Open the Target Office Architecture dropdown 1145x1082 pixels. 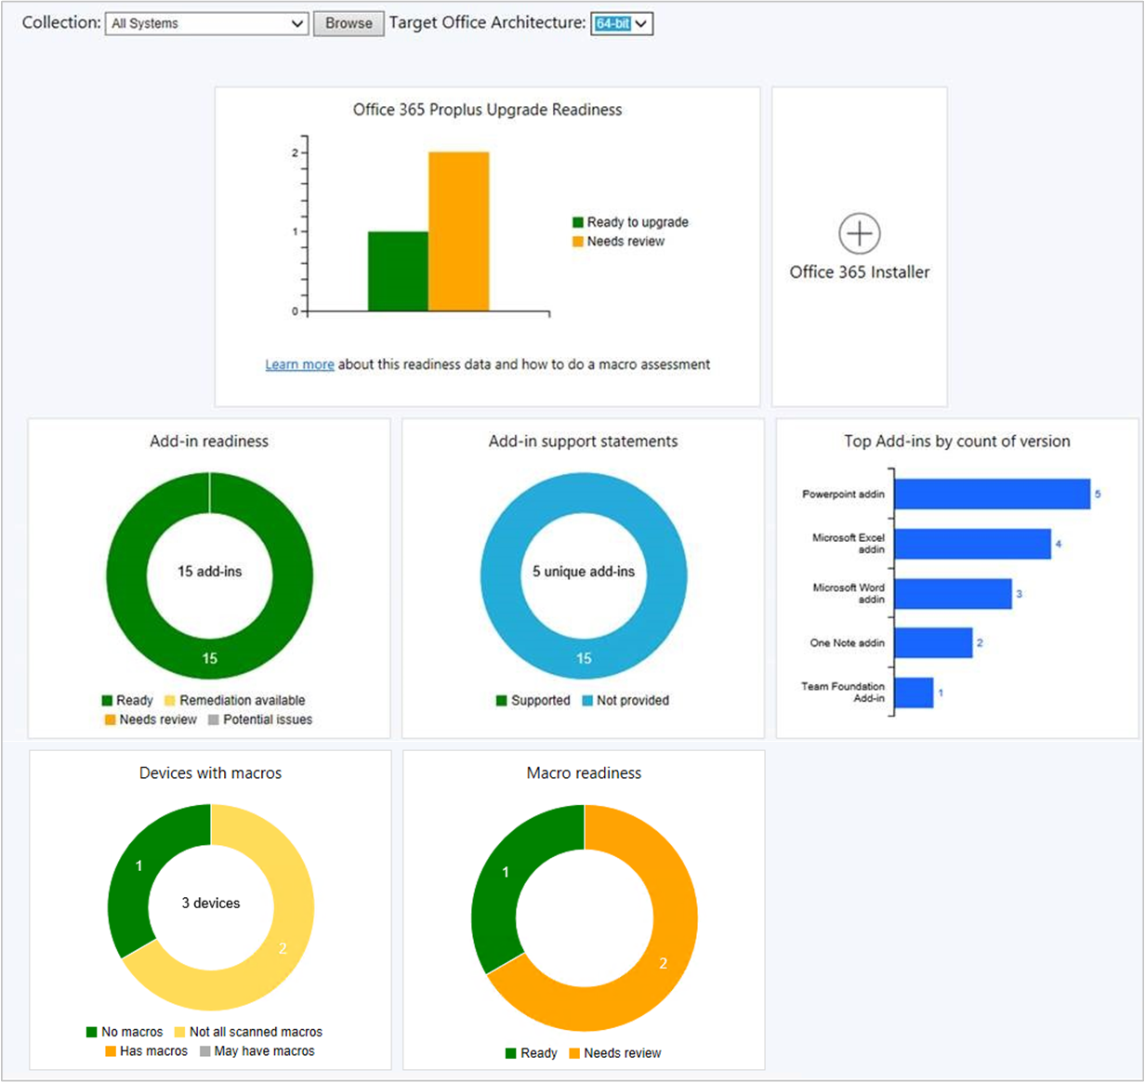623,23
